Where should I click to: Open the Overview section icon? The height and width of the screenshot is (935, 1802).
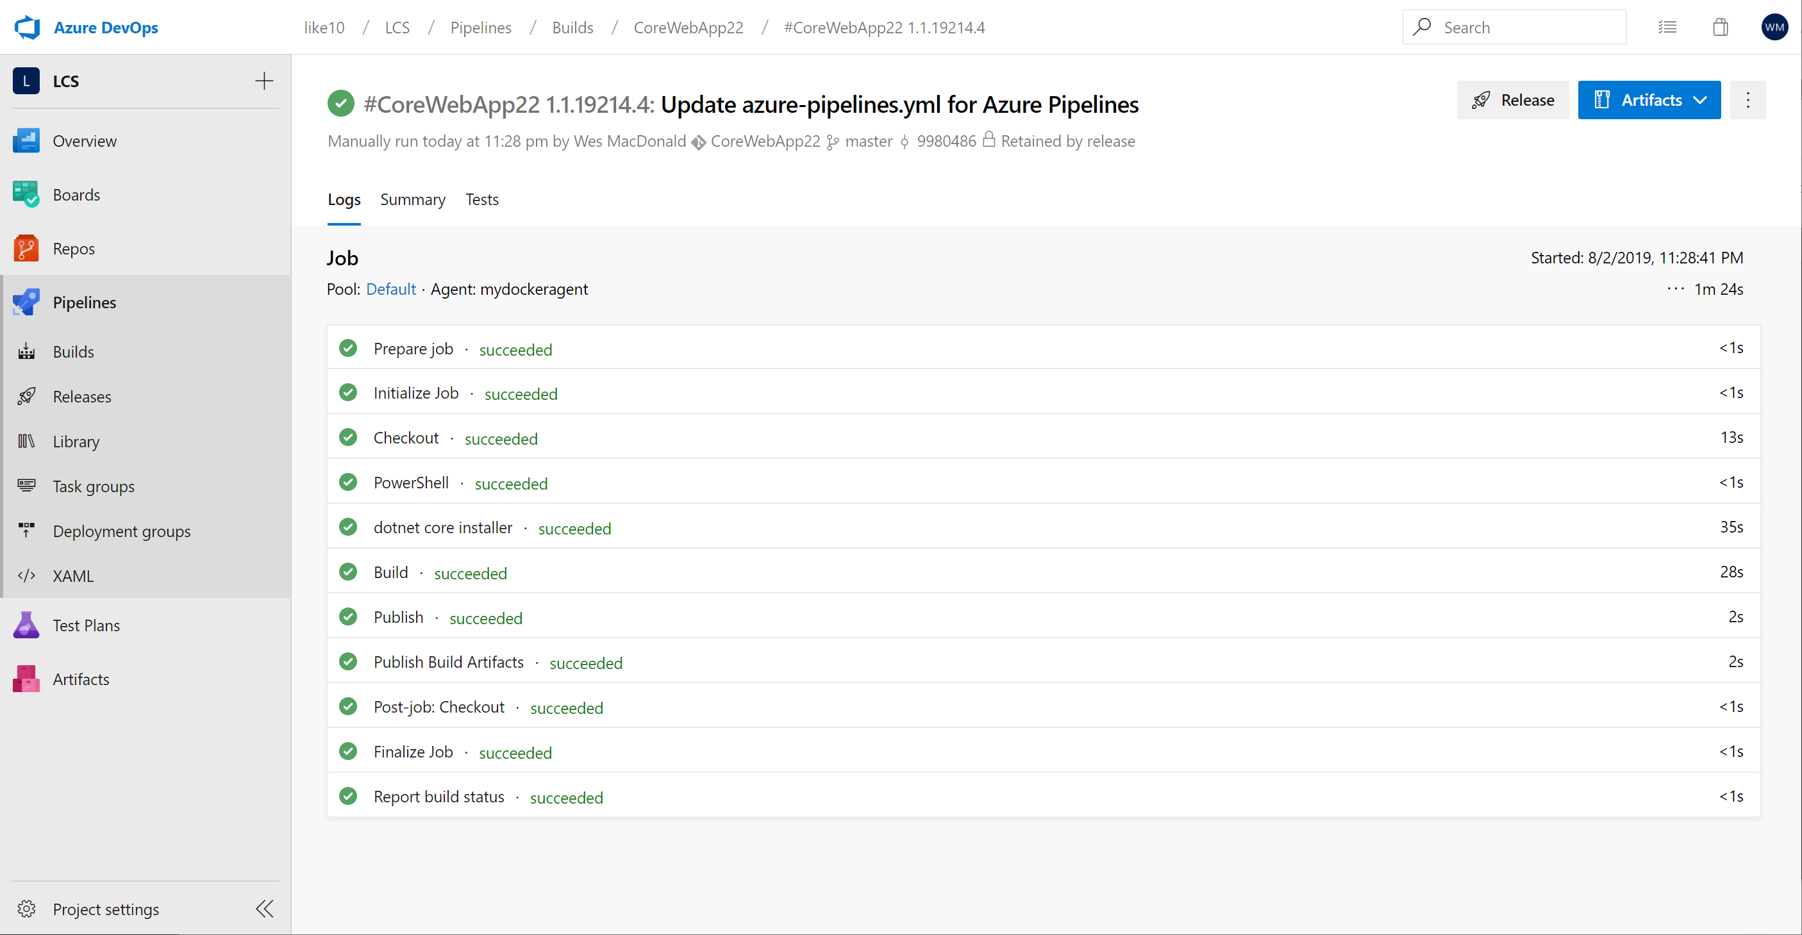[x=26, y=140]
